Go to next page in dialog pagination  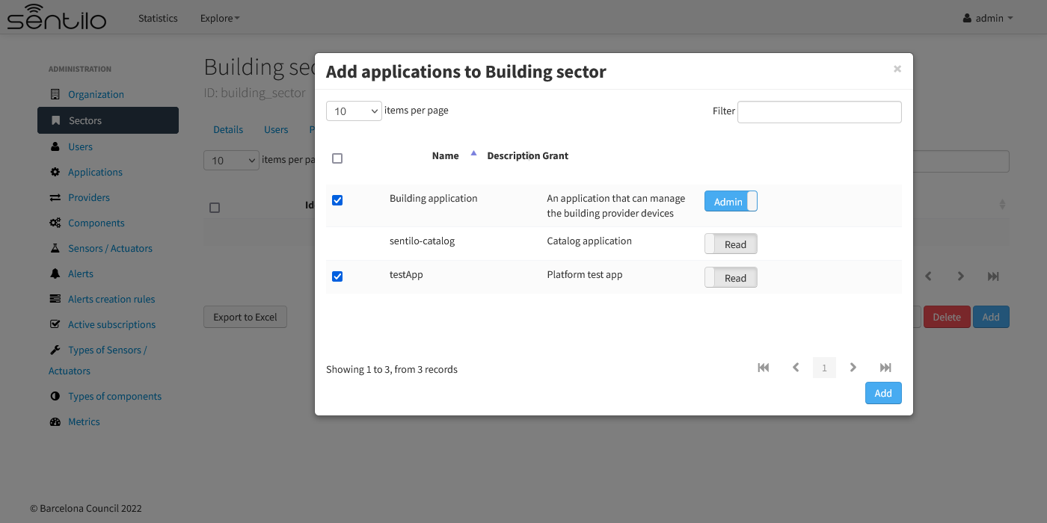click(853, 368)
